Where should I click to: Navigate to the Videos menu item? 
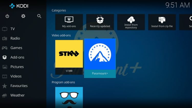16,76
